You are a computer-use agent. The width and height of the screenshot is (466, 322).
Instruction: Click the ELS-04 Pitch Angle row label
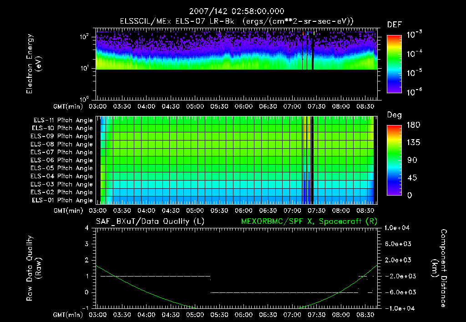click(62, 176)
